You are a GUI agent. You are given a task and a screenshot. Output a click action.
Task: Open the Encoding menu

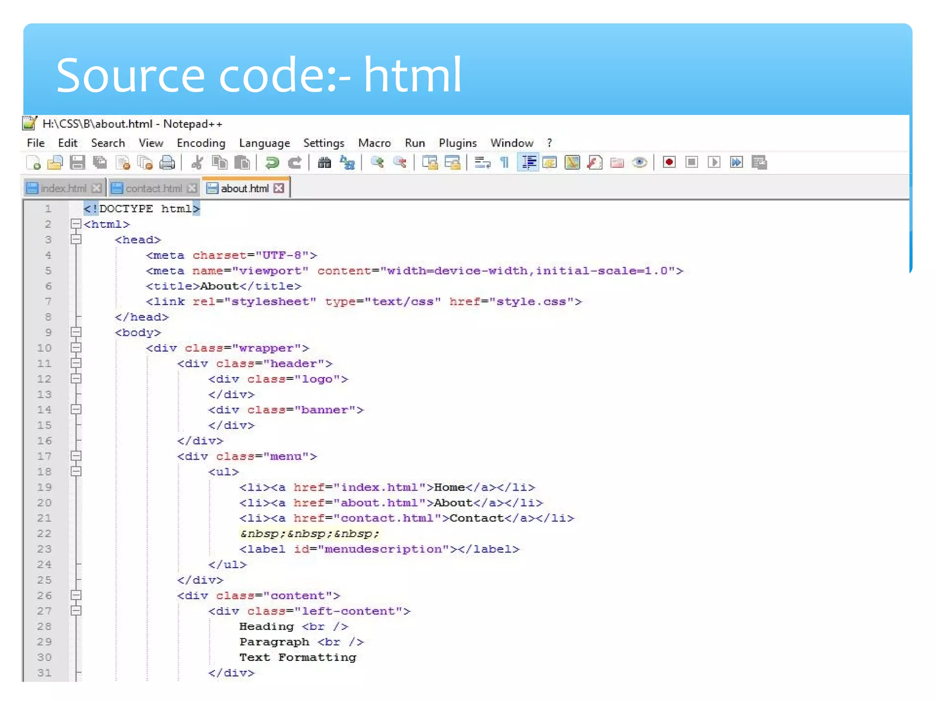point(201,143)
